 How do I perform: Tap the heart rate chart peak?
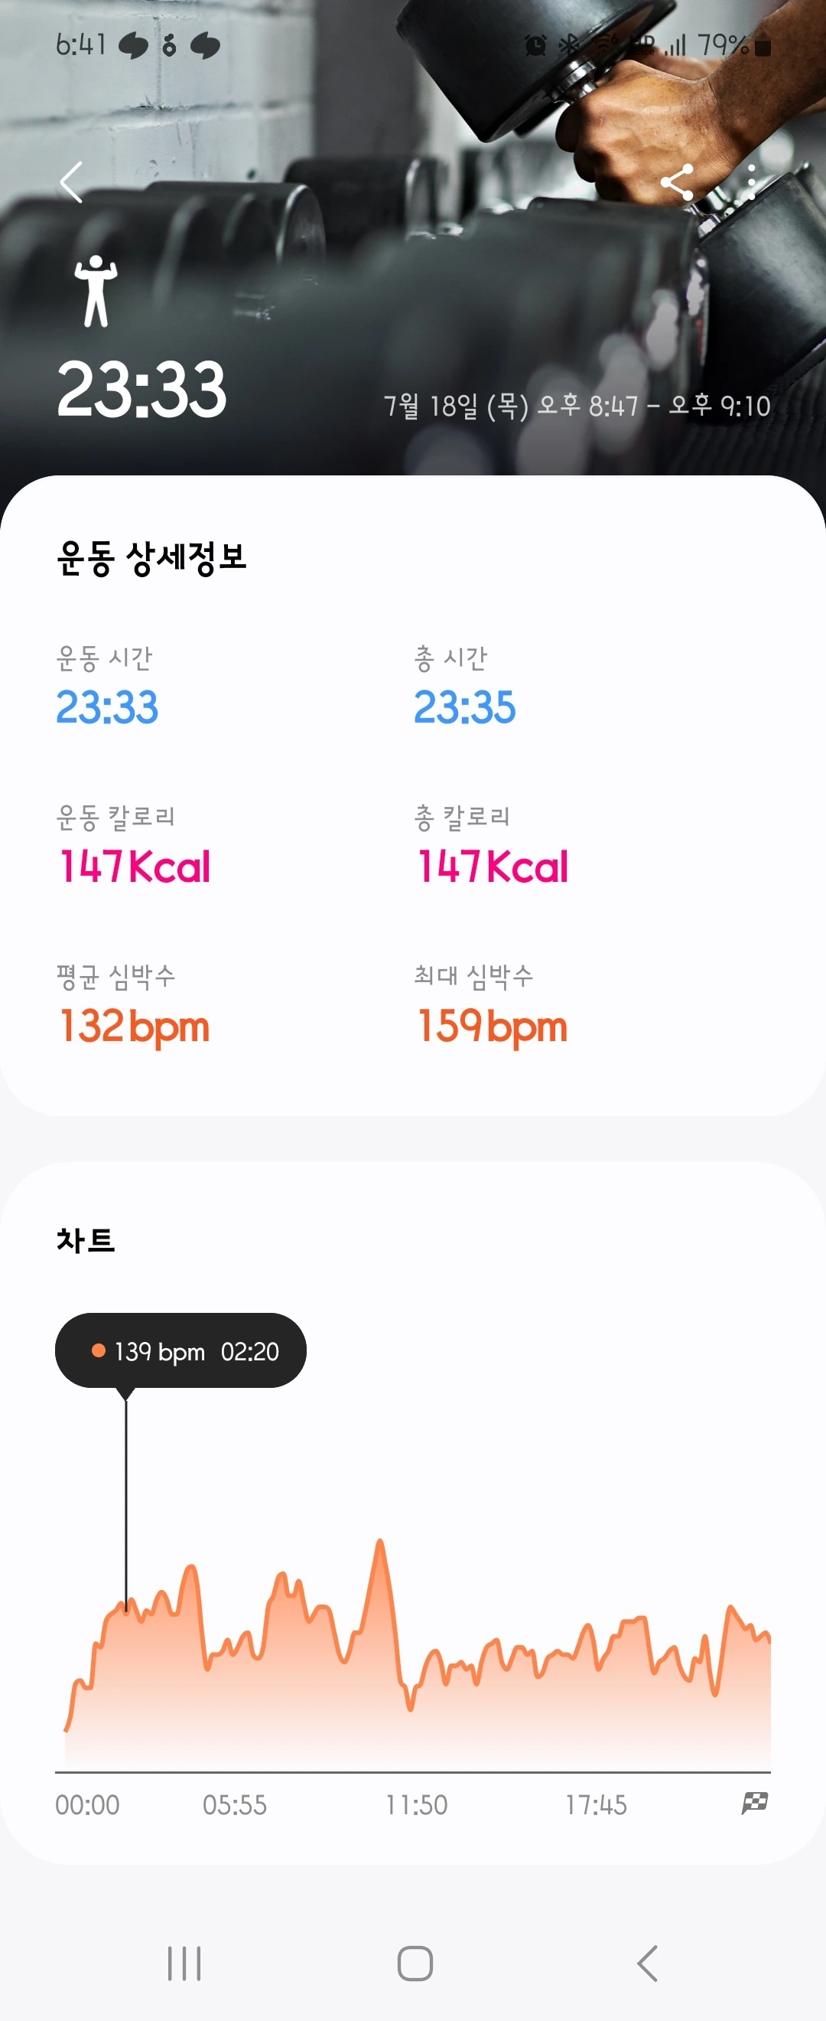(x=381, y=1543)
